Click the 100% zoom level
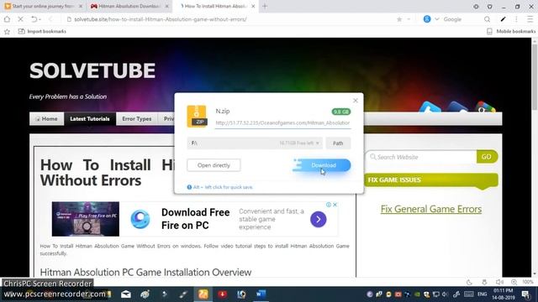The image size is (538, 302). (528, 282)
